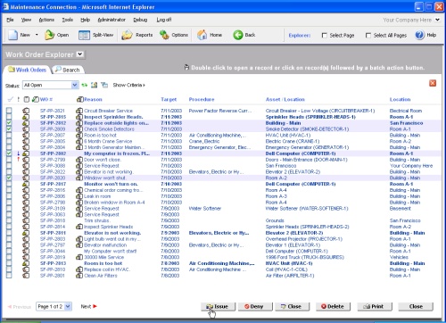
Task: Uncheck the box for SF-PP-2812
Action: [x=9, y=123]
